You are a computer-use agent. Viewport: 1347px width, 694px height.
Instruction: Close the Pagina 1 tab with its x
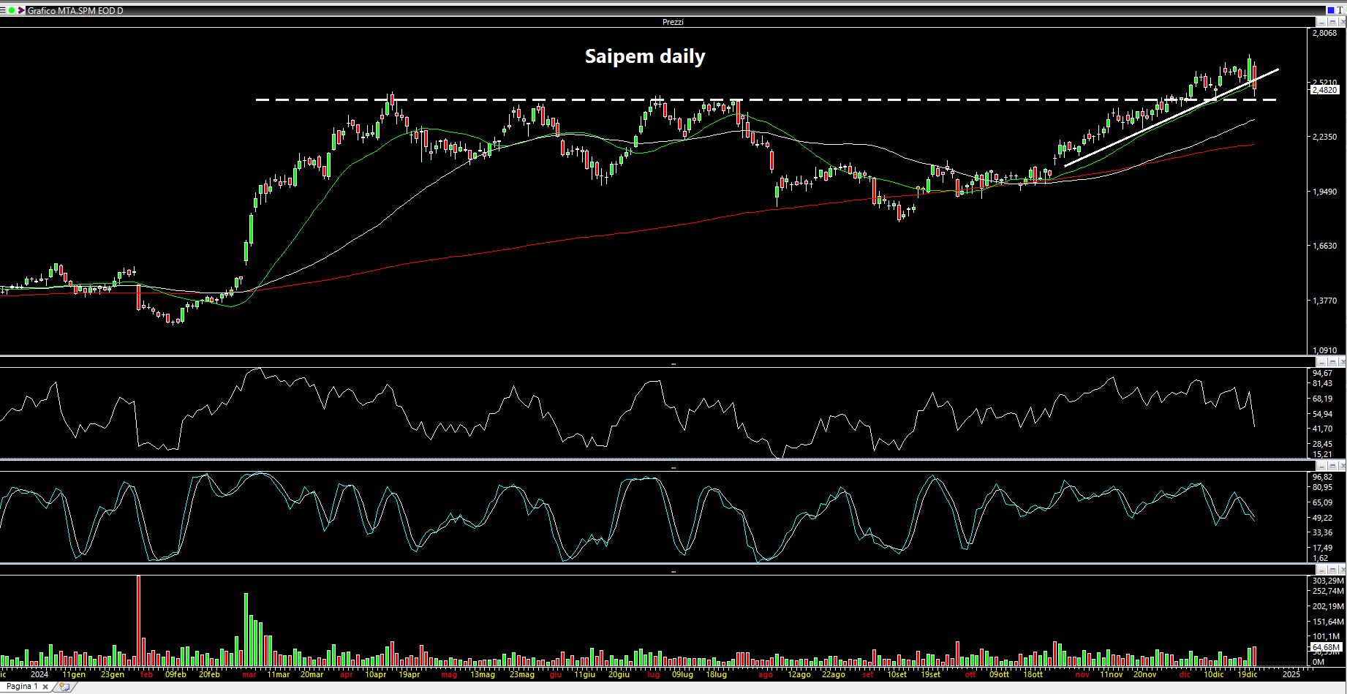coord(45,687)
